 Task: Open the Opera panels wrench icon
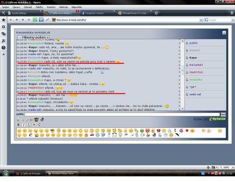pos(3,13)
